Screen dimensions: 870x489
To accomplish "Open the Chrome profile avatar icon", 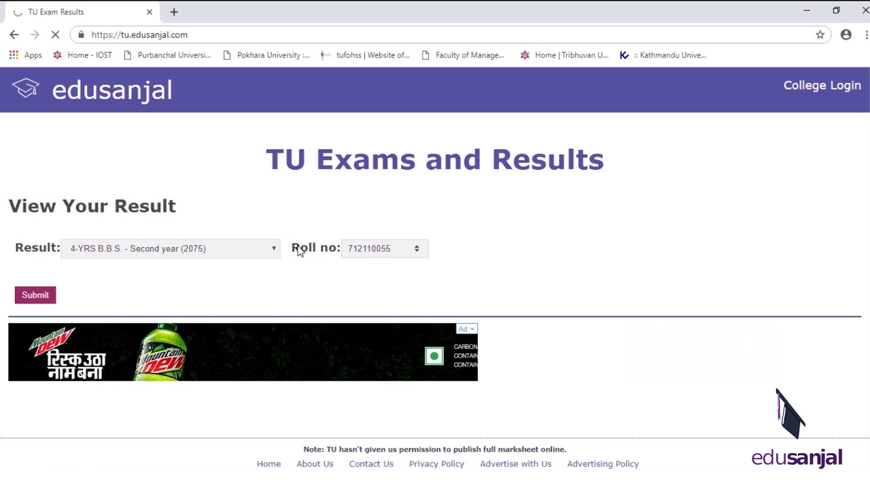I will [x=846, y=35].
